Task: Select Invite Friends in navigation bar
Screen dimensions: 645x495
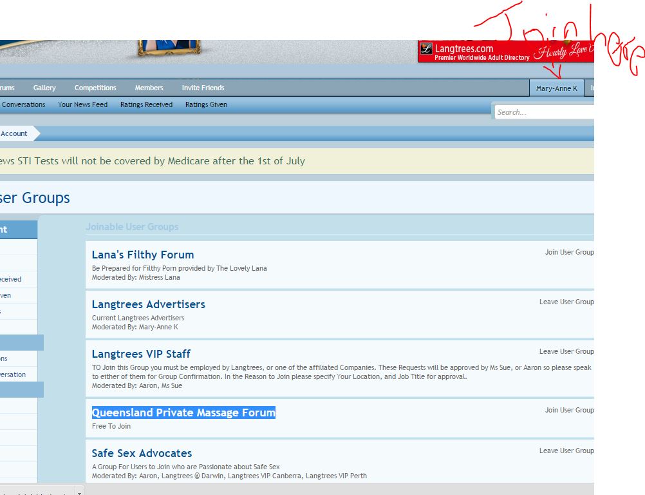Action: tap(203, 88)
